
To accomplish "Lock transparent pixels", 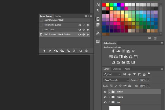I will click(x=111, y=86).
